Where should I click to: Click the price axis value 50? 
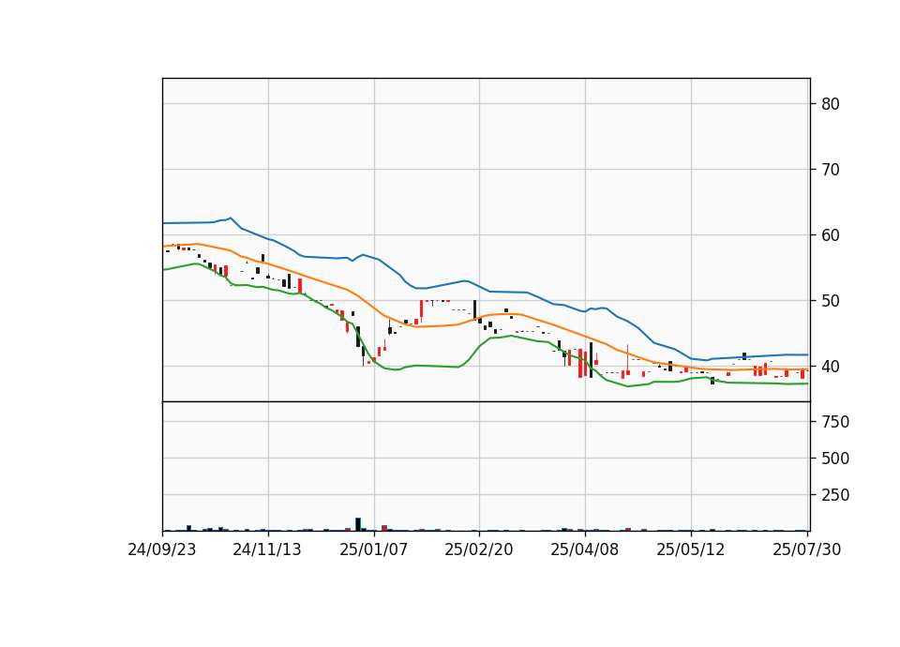click(x=831, y=301)
